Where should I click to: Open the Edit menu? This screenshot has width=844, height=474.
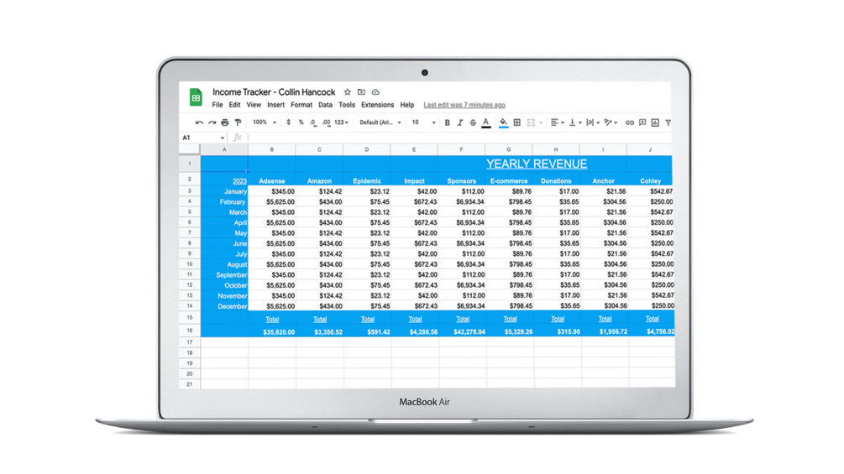coord(234,105)
